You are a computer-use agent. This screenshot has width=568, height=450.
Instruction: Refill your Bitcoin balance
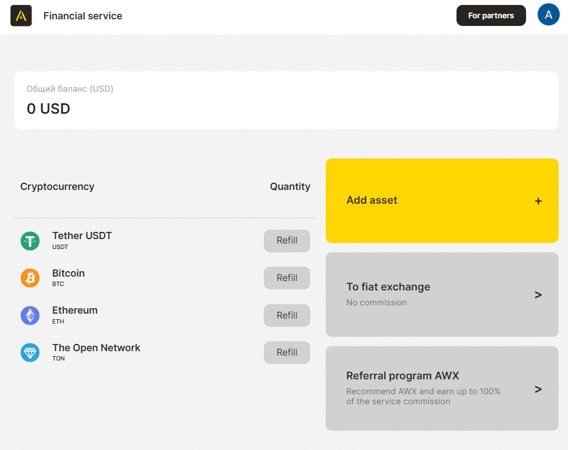(286, 278)
